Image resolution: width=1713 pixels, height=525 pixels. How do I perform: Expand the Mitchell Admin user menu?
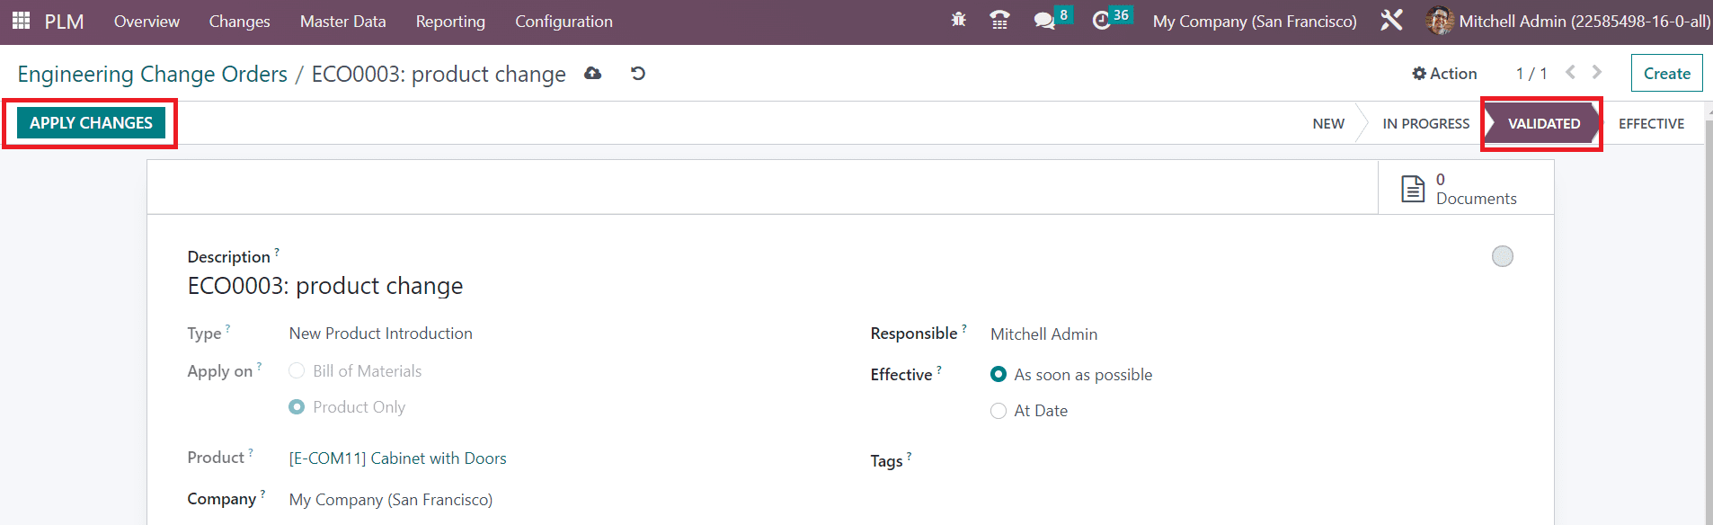click(1568, 21)
